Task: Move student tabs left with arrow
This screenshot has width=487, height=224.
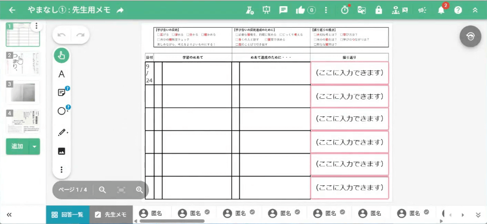Action: pyautogui.click(x=450, y=215)
